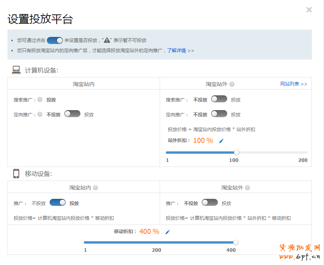
Task: Click help icon next to computer 淘宝站外 header
Action: point(232,84)
